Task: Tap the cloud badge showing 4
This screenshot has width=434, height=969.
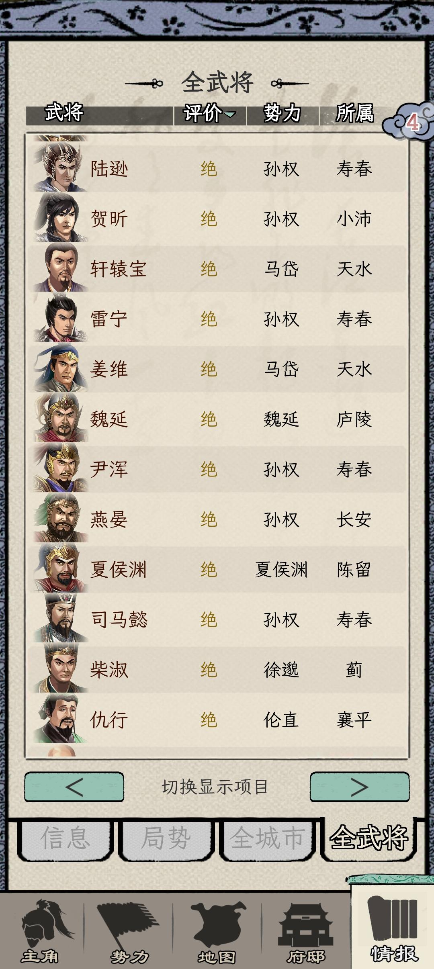Action: (x=409, y=121)
